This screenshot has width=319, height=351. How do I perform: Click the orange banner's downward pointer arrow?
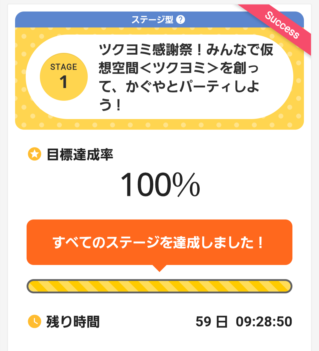tap(159, 268)
